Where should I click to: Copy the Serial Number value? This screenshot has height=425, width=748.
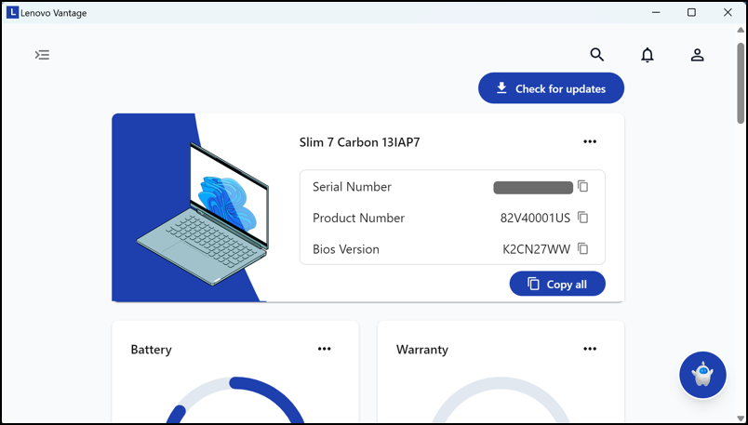(583, 187)
